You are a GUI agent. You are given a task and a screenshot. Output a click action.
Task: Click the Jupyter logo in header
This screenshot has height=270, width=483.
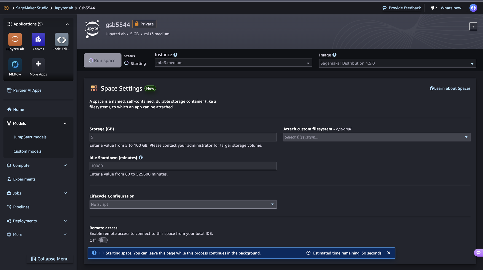(93, 29)
